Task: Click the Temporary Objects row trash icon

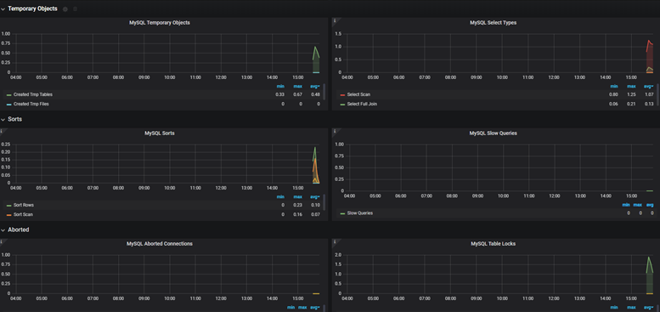Action: (x=76, y=9)
